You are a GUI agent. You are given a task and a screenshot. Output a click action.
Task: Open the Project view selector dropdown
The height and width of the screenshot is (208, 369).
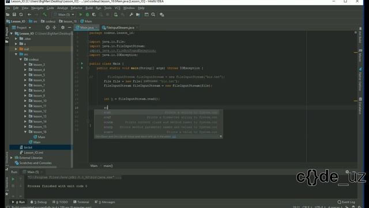pos(21,28)
